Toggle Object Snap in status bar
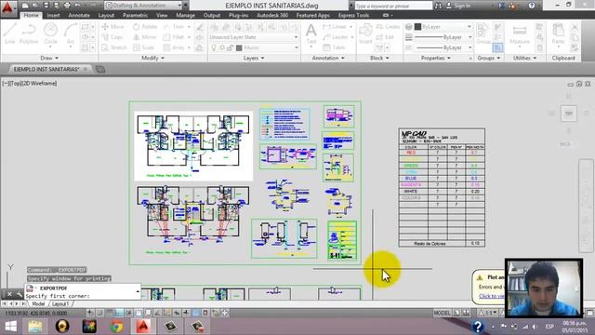The width and height of the screenshot is (595, 335). (x=139, y=313)
